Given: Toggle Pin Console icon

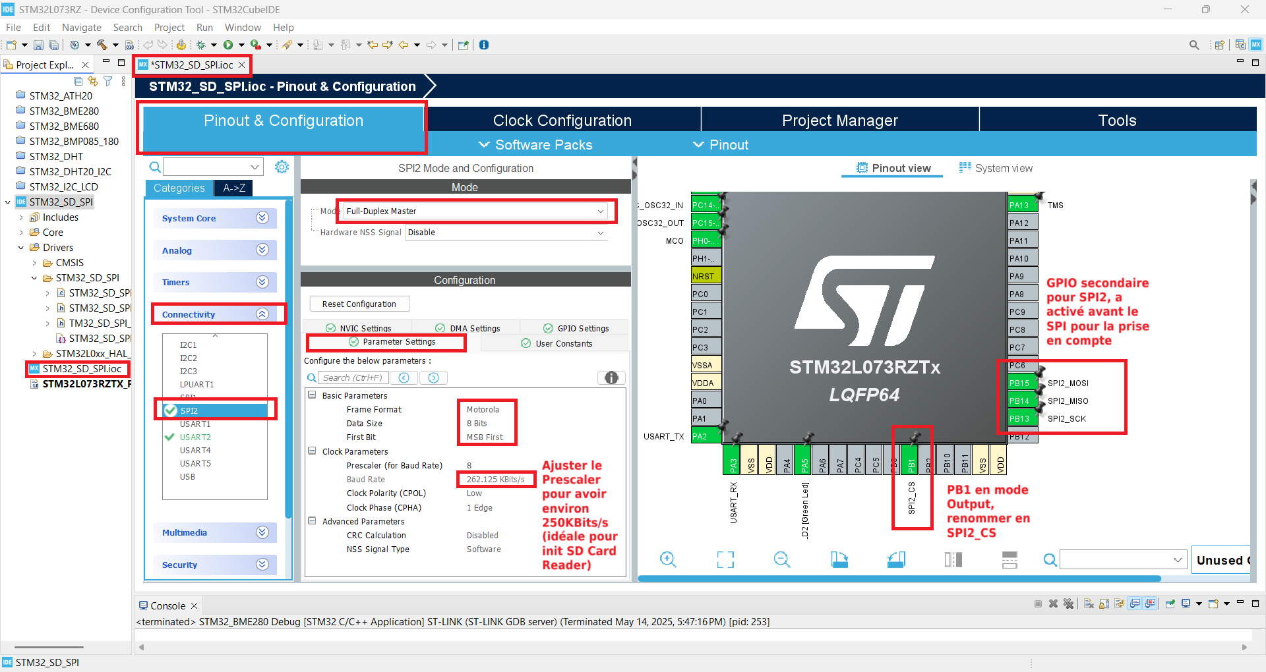Looking at the screenshot, I should click(x=1170, y=603).
